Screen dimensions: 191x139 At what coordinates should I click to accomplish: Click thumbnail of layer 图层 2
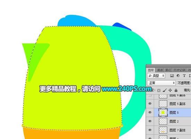[163, 121]
